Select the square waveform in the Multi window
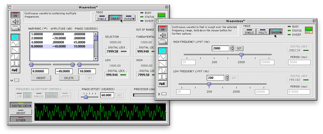The height and width of the screenshot is (134, 323). pyautogui.click(x=16, y=57)
